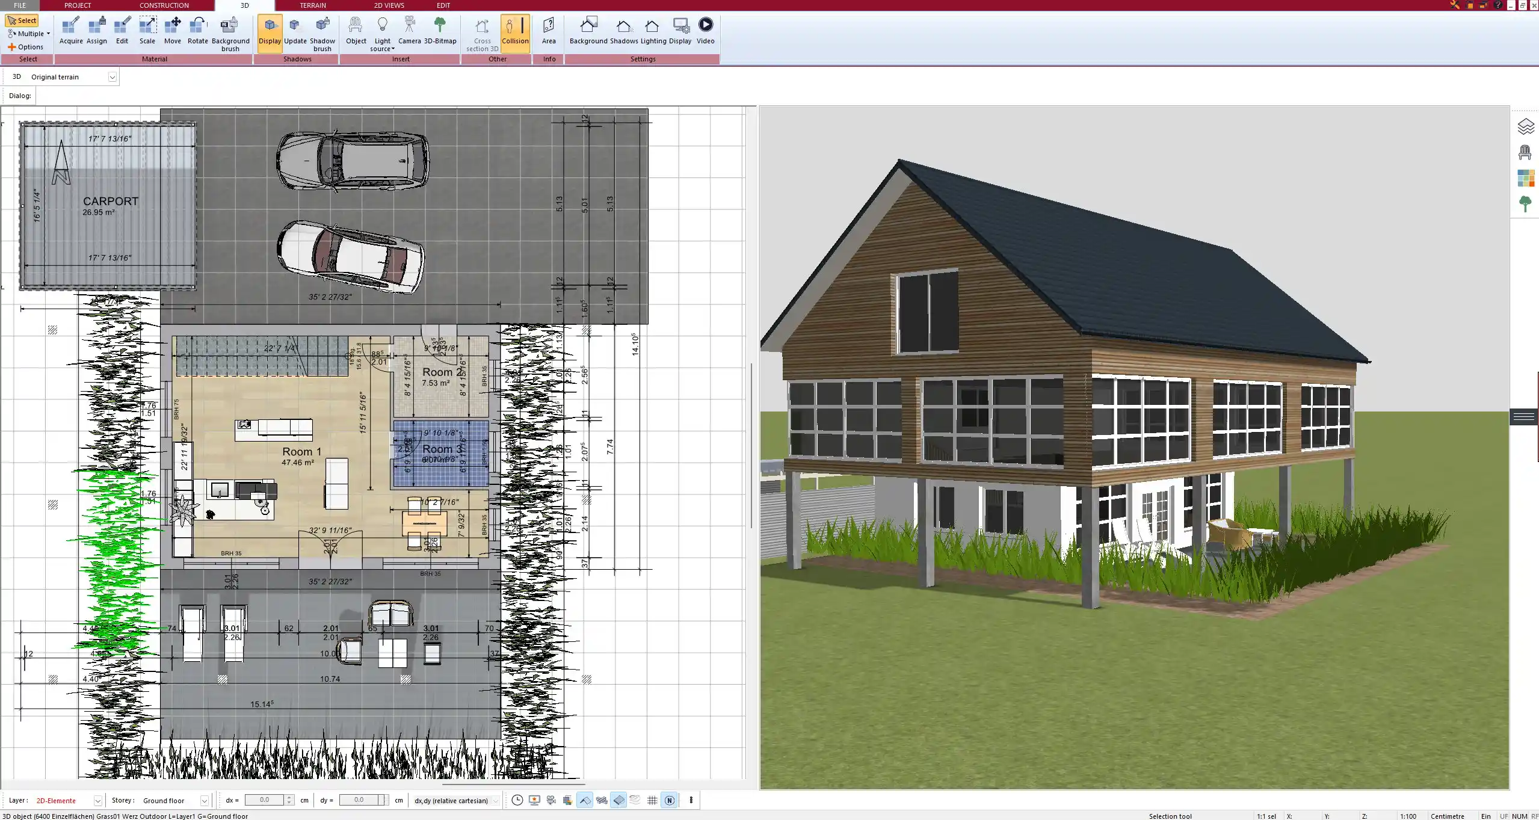Activate the Camera tool
This screenshot has height=820, width=1539.
(410, 29)
